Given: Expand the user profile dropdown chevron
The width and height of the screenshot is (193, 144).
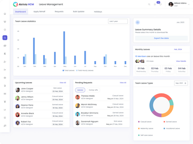Looking at the screenshot, I should tap(189, 4).
